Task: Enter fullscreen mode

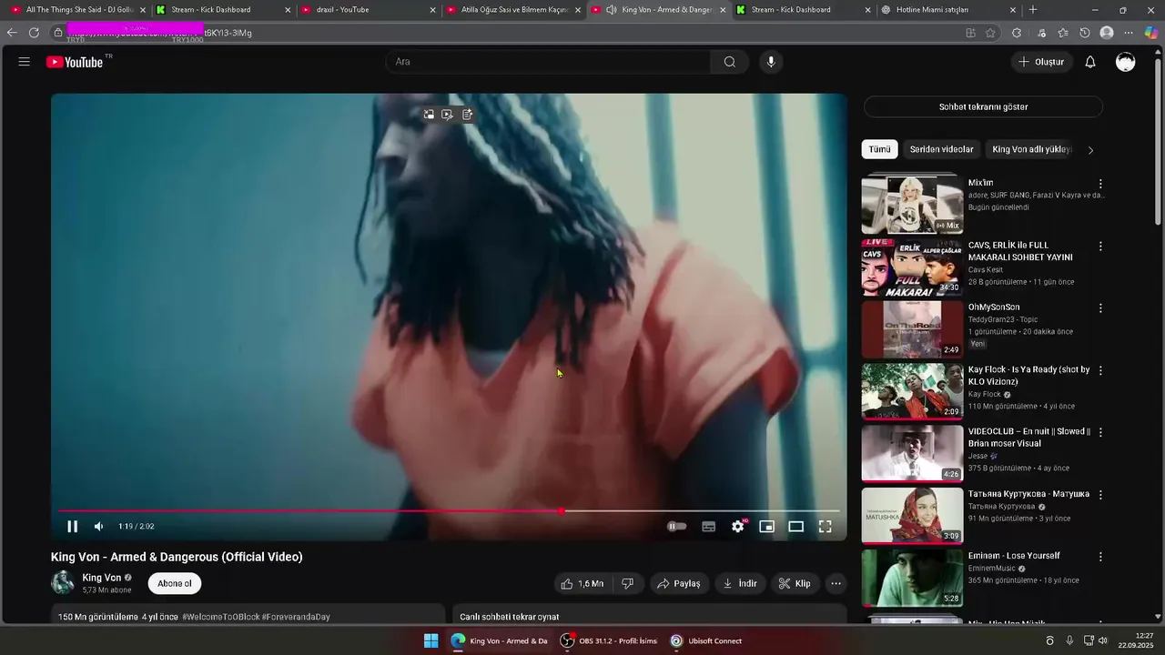Action: pyautogui.click(x=826, y=526)
